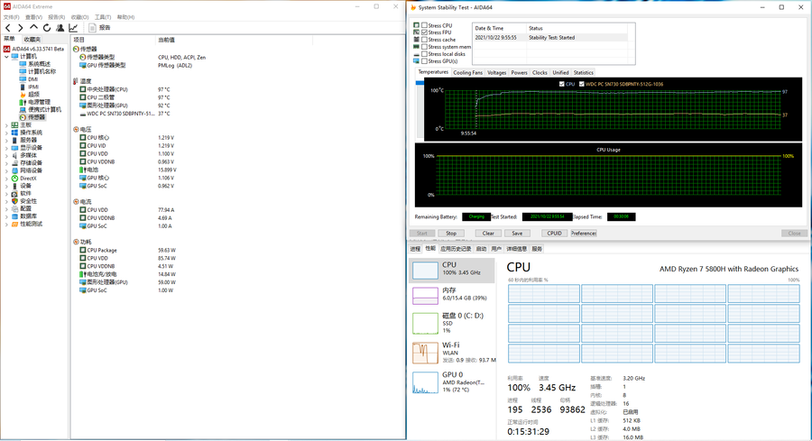Screen dimensions: 812x441
Task: Expand the 显示设备 node
Action: tap(6, 148)
